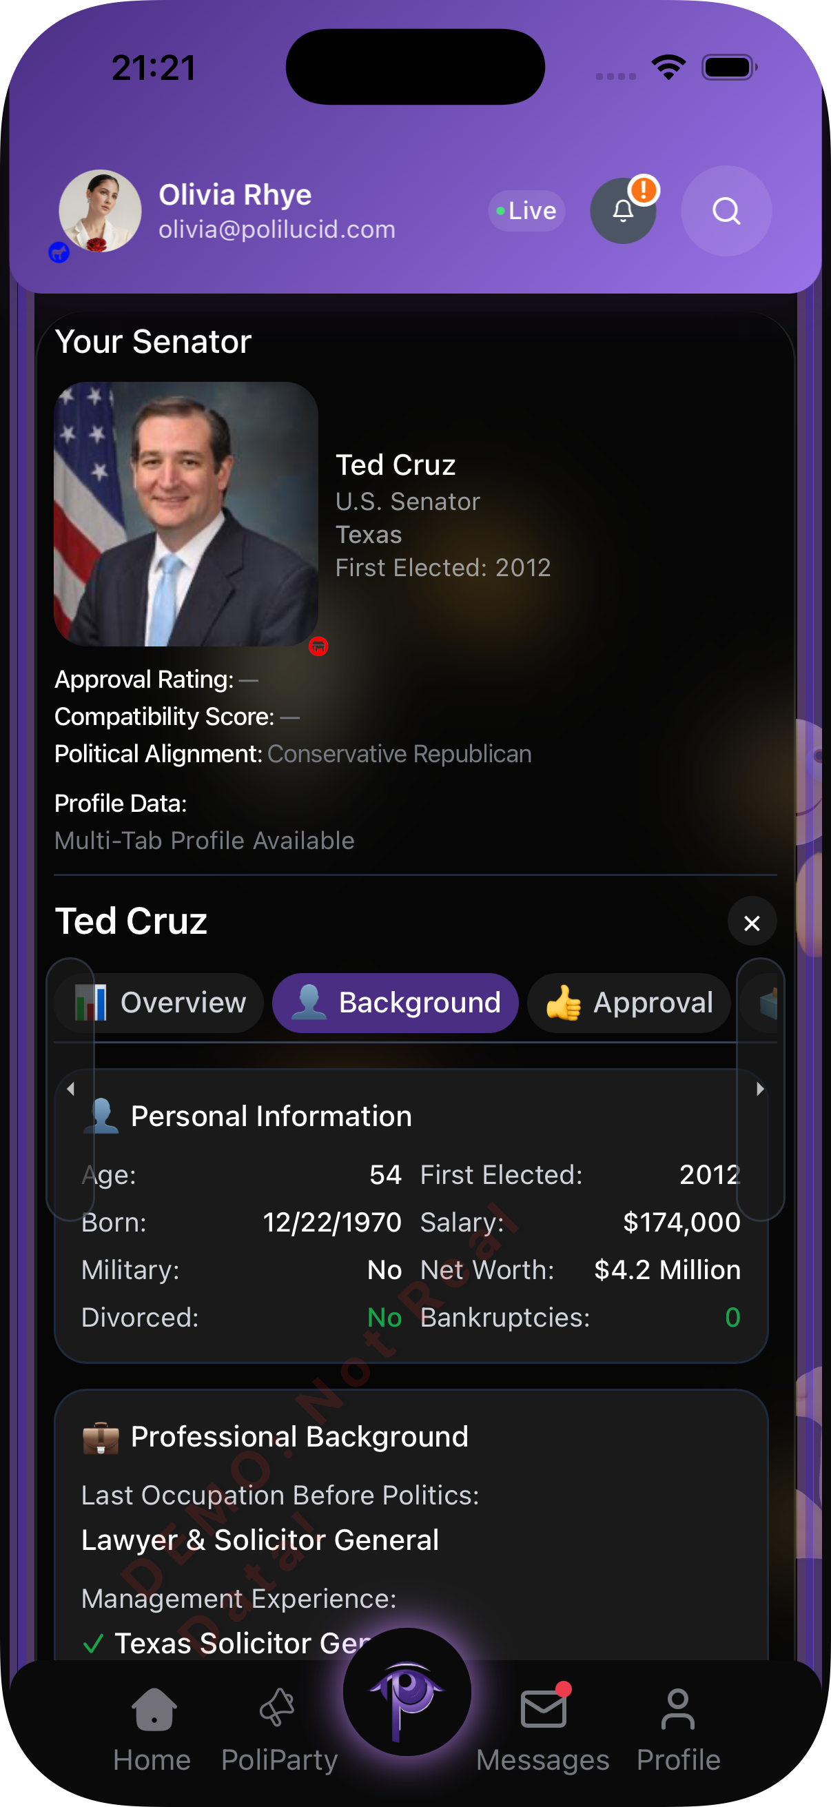Tap the Democrat badge on Olivia's avatar
The image size is (831, 1807).
(59, 252)
